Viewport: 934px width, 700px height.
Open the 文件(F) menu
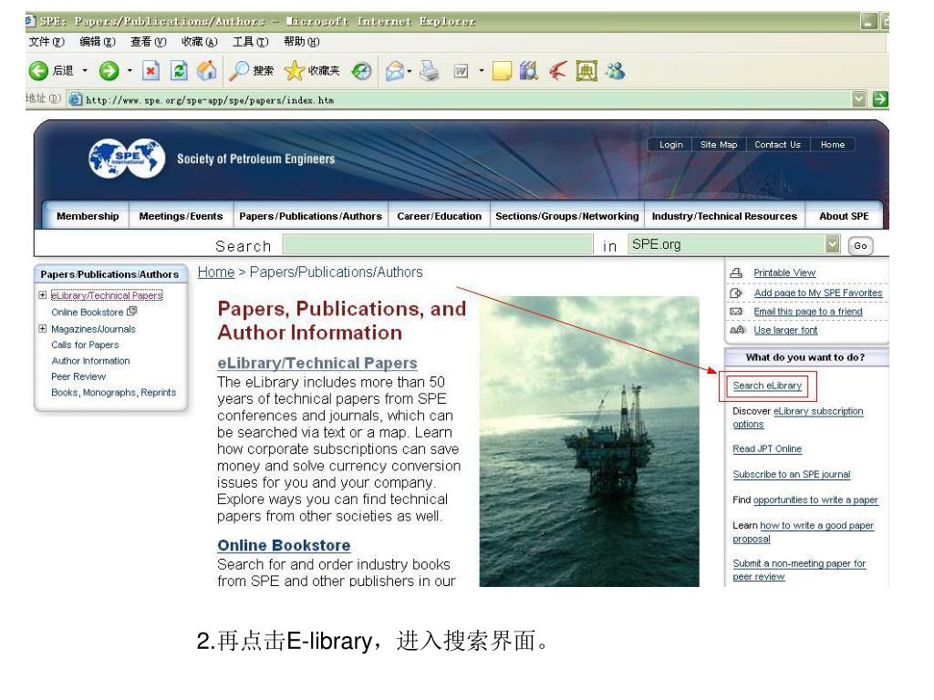point(47,42)
